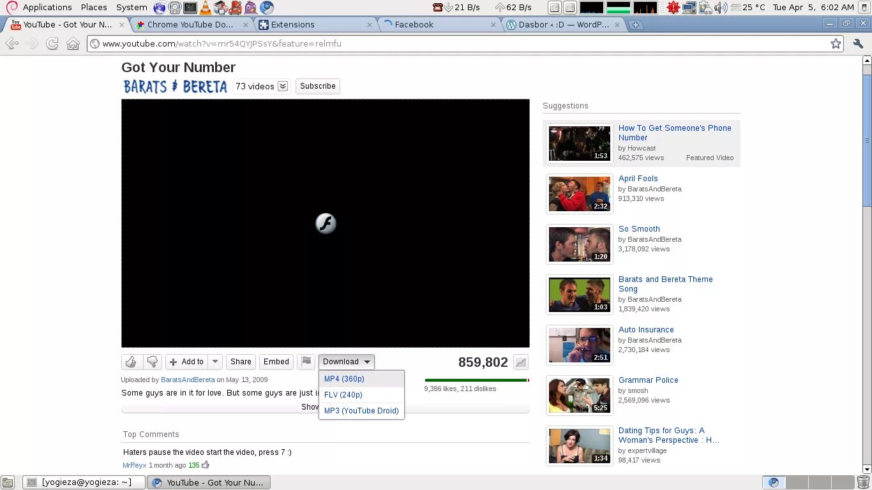This screenshot has width=872, height=490.
Task: Bookmark the page with the star icon
Action: coord(836,44)
